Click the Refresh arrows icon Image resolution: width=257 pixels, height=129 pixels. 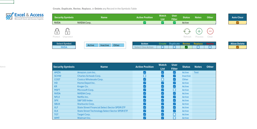click(187, 31)
